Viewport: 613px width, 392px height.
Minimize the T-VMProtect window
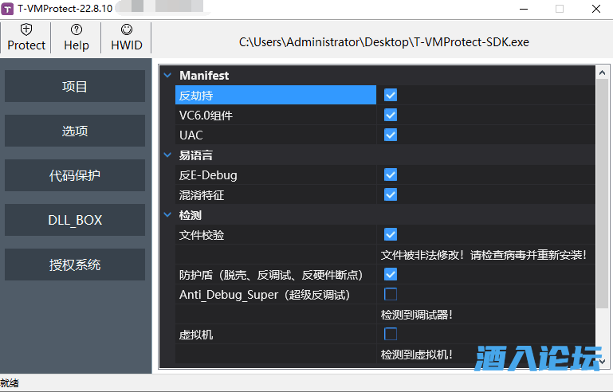click(524, 9)
